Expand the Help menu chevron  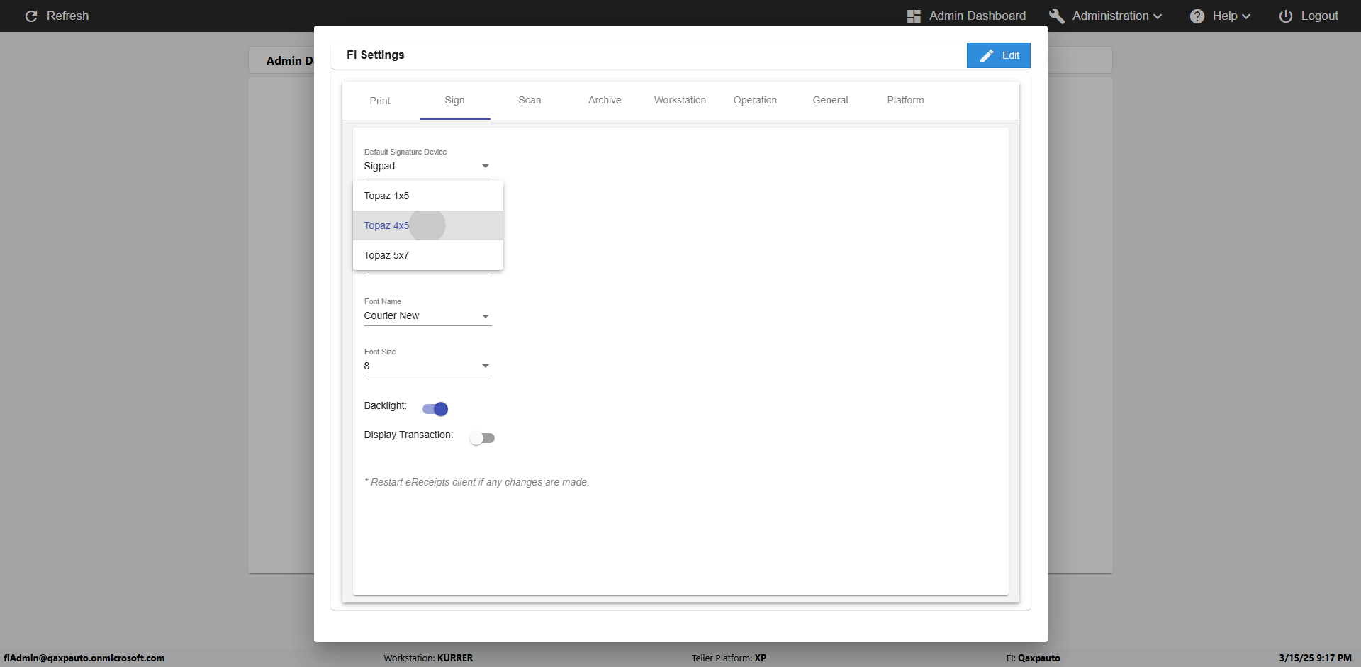[x=1246, y=16]
